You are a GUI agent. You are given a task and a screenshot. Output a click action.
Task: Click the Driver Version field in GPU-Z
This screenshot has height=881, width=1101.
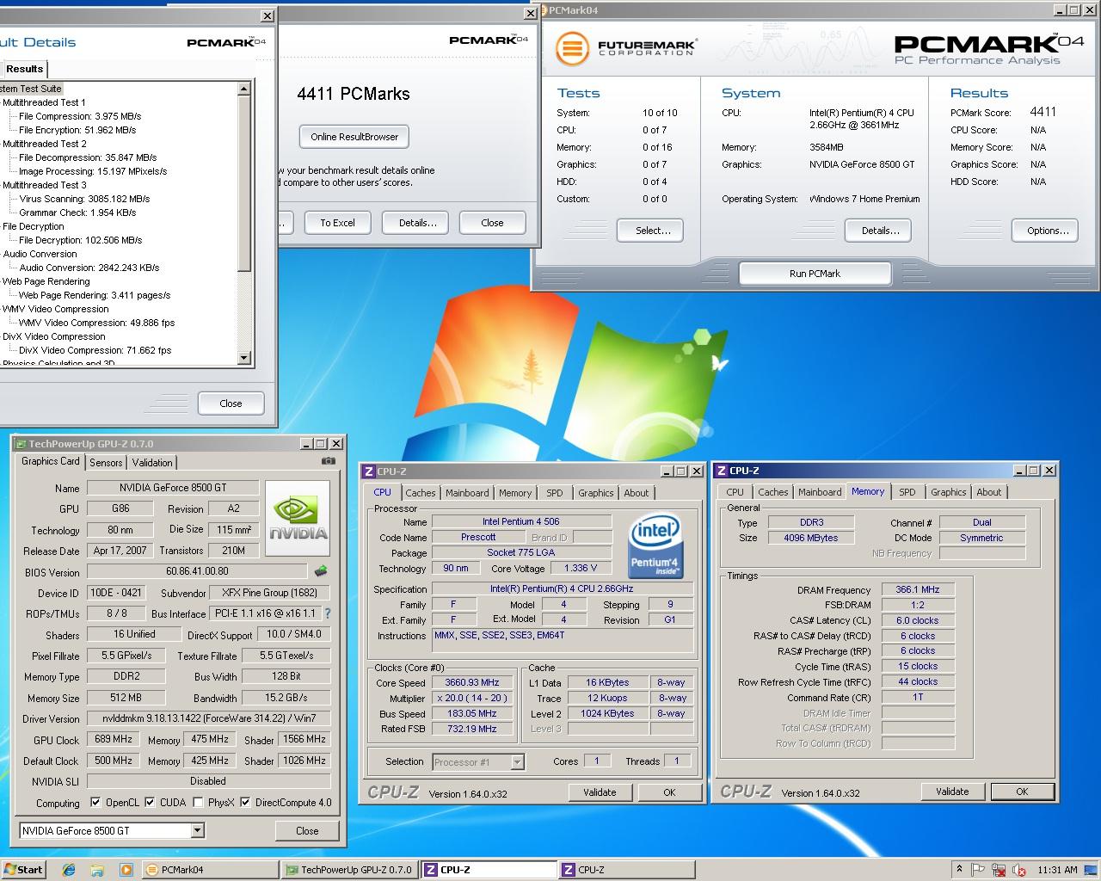click(x=208, y=718)
